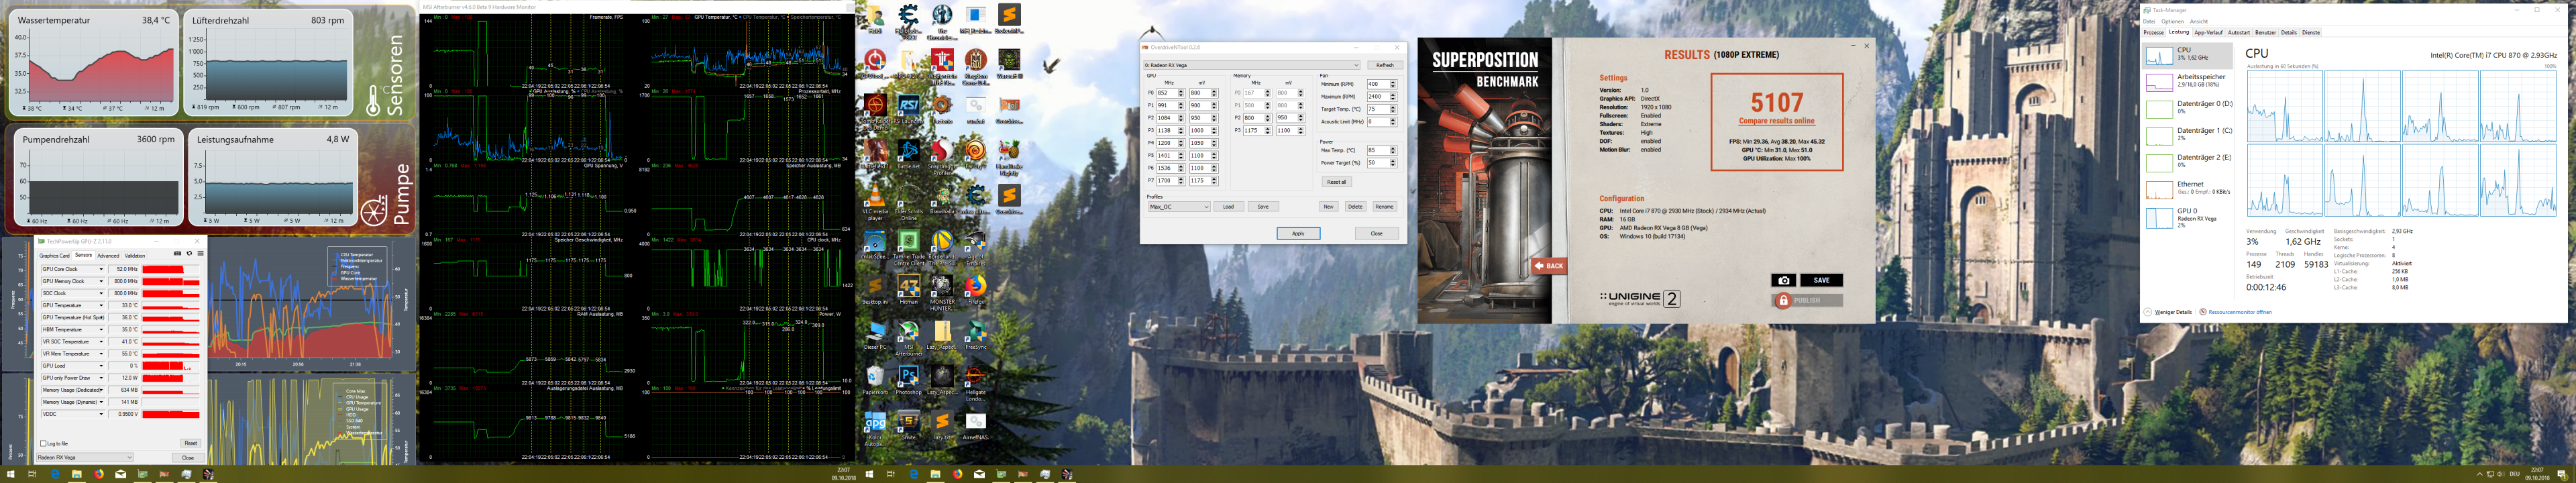
Task: Click the Refresh button in OverdriveNTool
Action: tap(1386, 65)
